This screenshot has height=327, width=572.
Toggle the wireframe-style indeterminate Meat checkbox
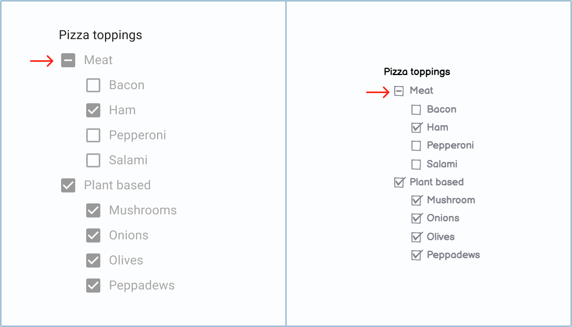pos(399,91)
